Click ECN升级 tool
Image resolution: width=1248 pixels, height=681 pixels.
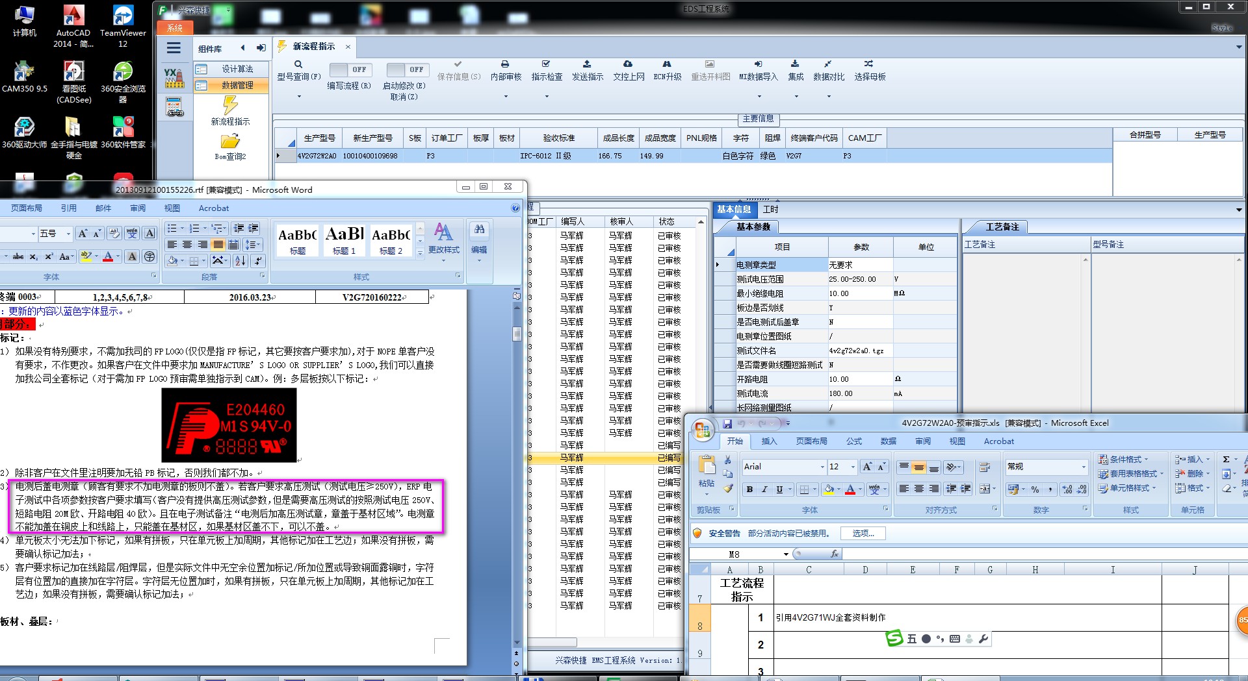(667, 70)
